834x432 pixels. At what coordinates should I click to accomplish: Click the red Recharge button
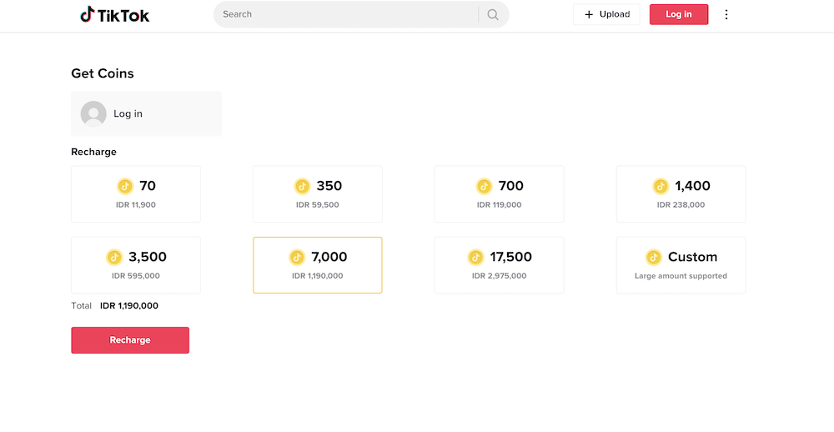click(x=130, y=340)
